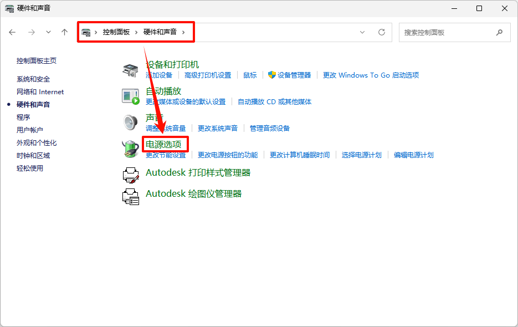Click the 电源选项 battery icon

(131, 150)
